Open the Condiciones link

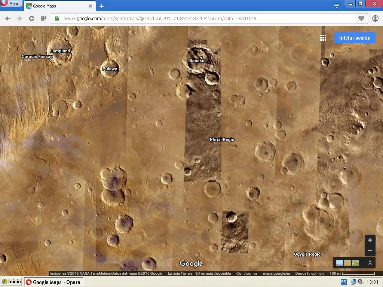tap(247, 273)
